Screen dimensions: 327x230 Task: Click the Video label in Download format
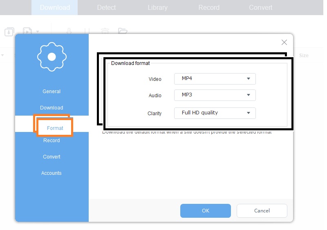155,79
